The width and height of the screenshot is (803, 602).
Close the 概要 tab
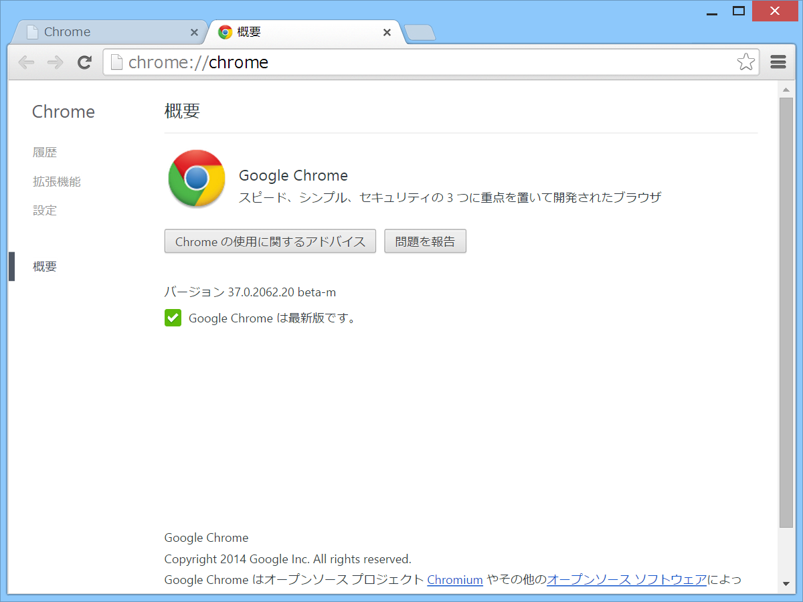[x=387, y=31]
